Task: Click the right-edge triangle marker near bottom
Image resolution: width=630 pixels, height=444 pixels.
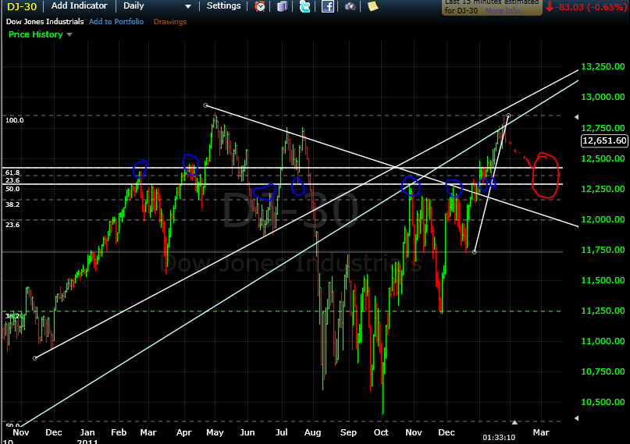Action: (577, 418)
